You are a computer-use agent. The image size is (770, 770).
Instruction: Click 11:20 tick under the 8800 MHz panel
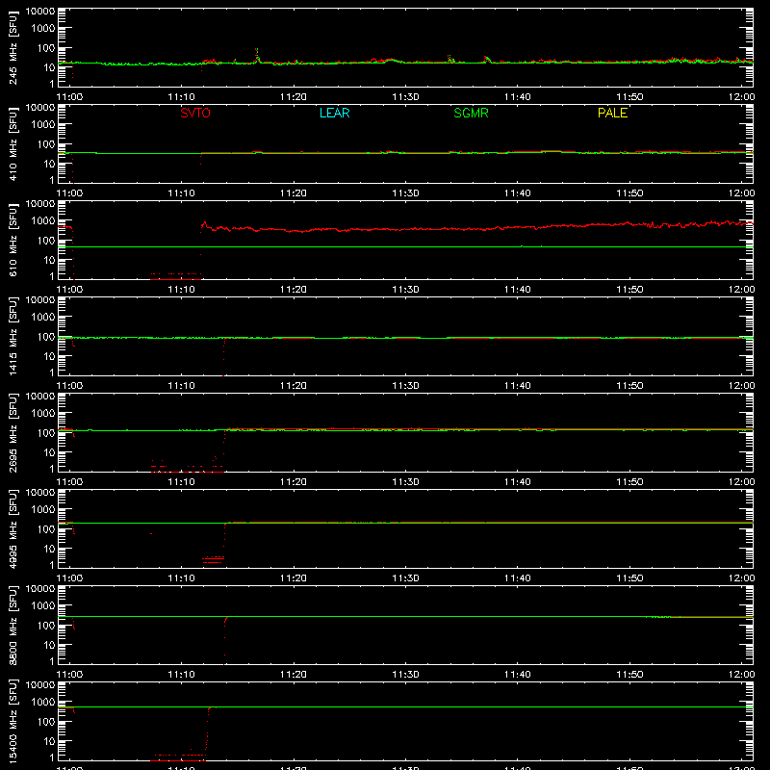tap(294, 675)
